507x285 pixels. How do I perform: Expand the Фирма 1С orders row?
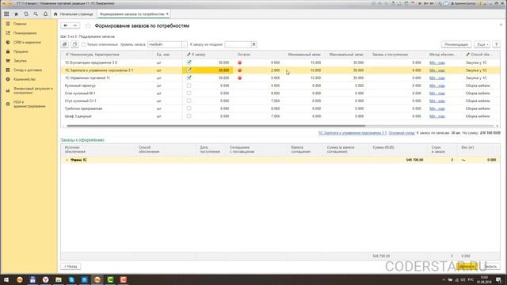tap(67, 160)
